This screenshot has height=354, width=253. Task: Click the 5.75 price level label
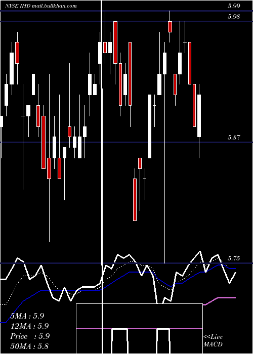pos(234,258)
